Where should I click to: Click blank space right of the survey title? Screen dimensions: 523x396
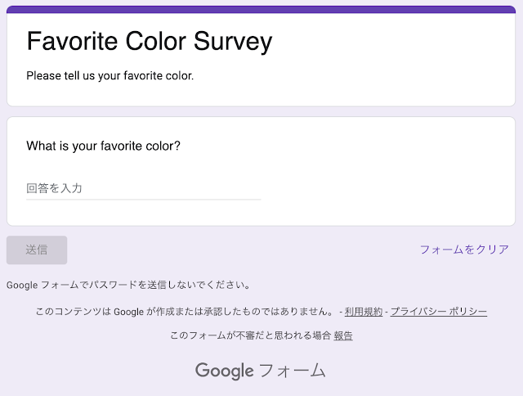click(384, 41)
